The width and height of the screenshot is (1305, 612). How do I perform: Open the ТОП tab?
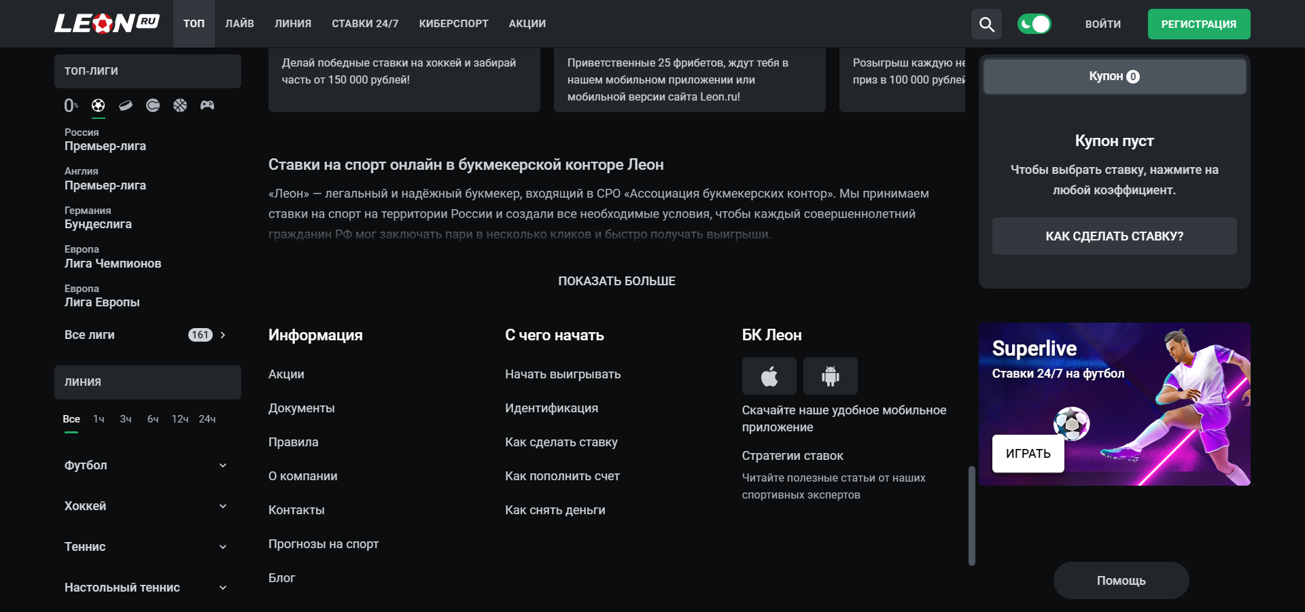[194, 24]
